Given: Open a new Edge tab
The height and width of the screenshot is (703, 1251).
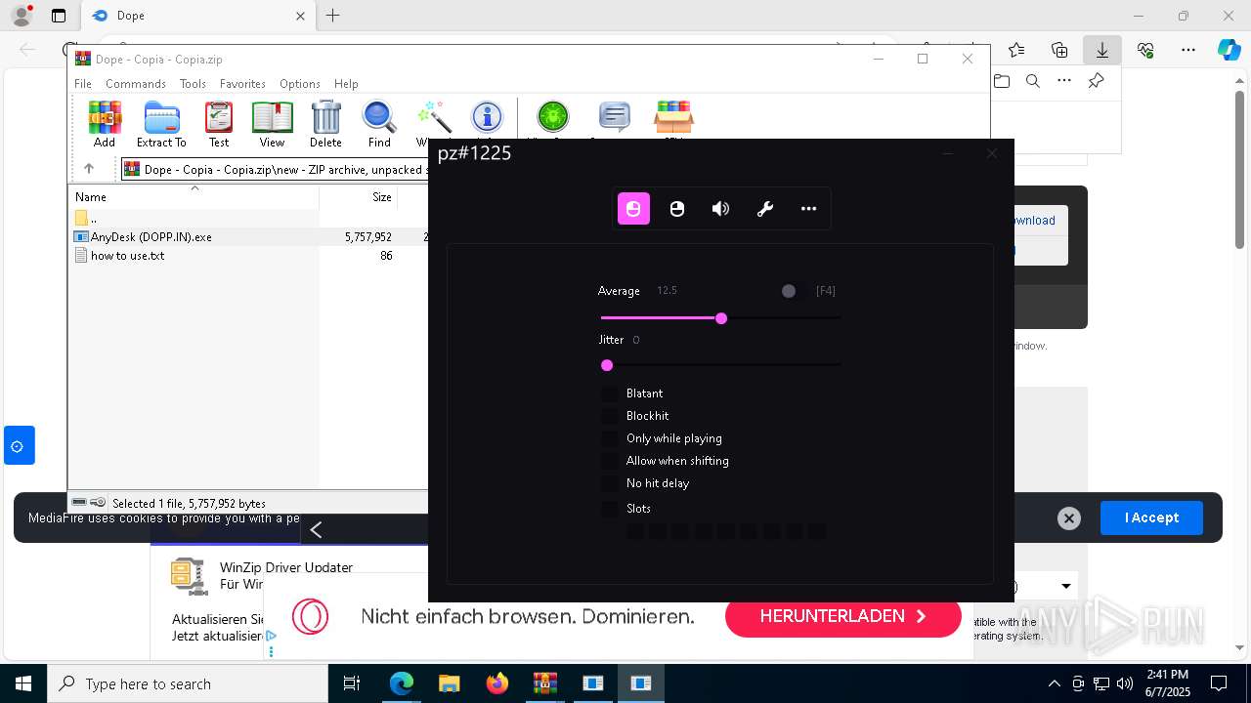Looking at the screenshot, I should click(x=333, y=16).
